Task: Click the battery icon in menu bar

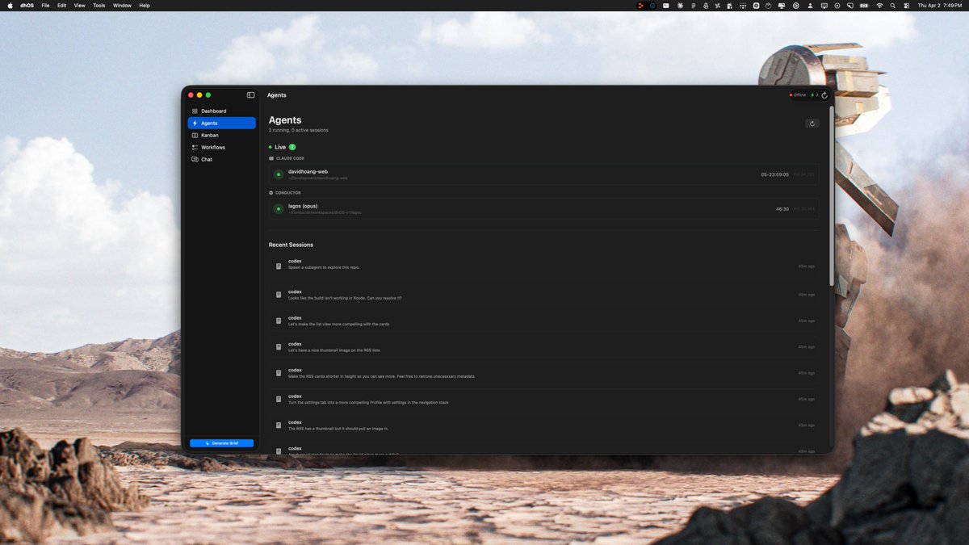Action: click(x=864, y=5)
